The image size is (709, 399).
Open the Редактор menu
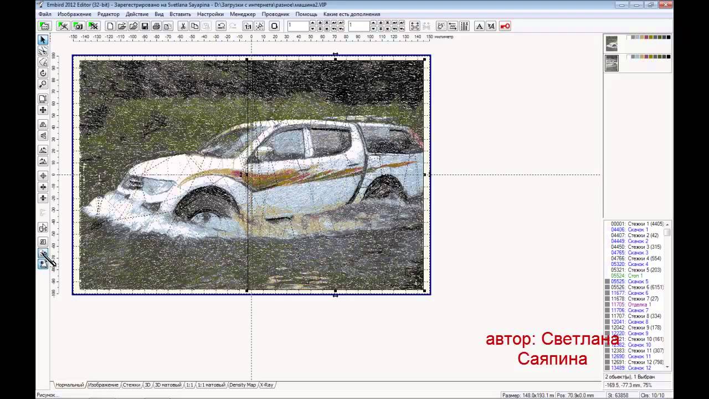pyautogui.click(x=109, y=14)
